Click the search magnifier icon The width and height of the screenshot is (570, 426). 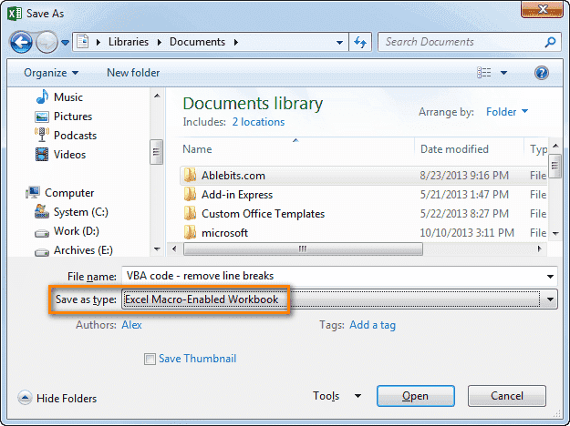pos(551,42)
